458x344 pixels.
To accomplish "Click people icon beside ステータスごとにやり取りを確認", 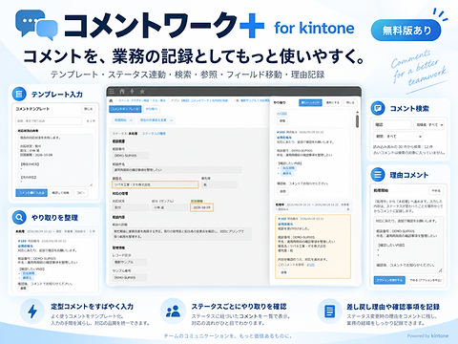I will [173, 311].
